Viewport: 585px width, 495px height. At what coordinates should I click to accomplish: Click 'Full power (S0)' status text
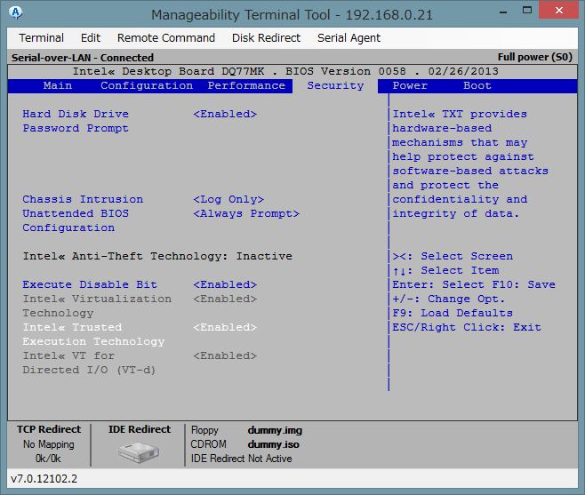coord(535,57)
